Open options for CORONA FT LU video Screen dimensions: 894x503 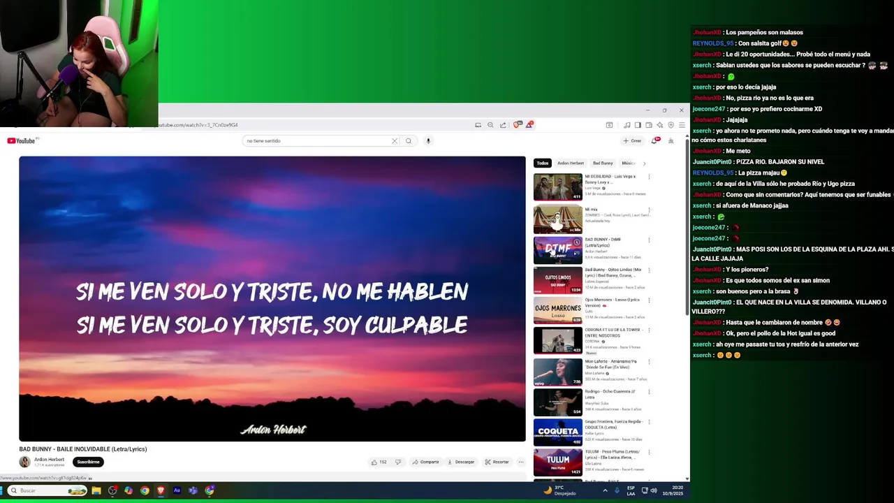[x=649, y=331]
